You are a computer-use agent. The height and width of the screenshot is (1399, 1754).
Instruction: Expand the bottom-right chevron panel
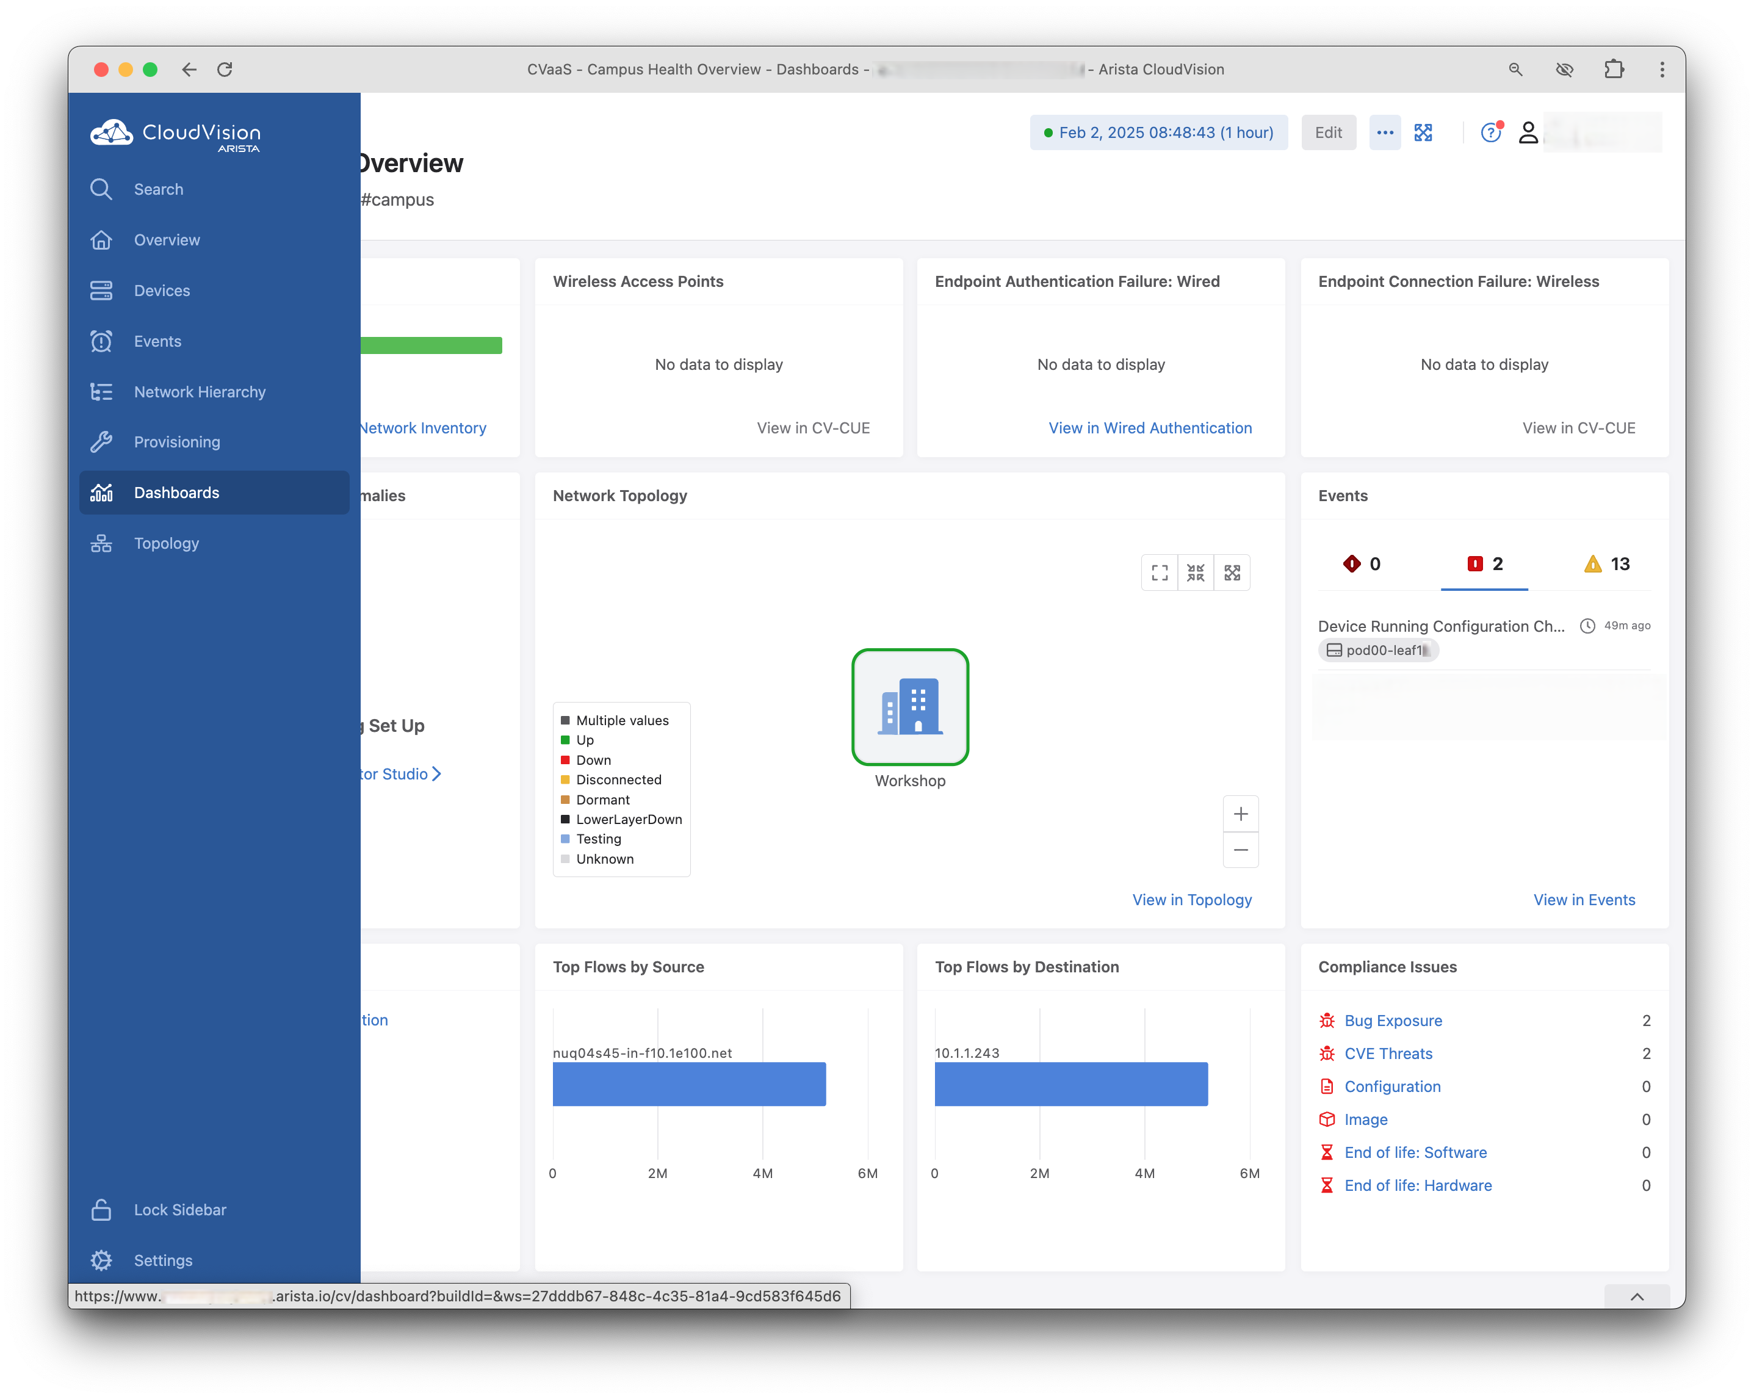(x=1637, y=1296)
